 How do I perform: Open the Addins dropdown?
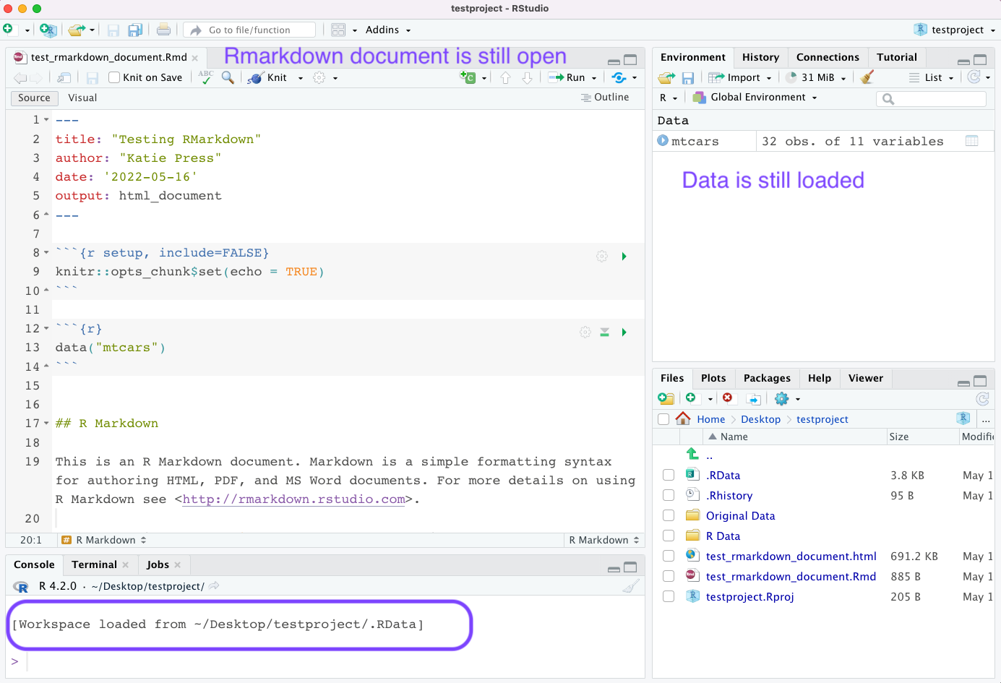[x=388, y=30]
